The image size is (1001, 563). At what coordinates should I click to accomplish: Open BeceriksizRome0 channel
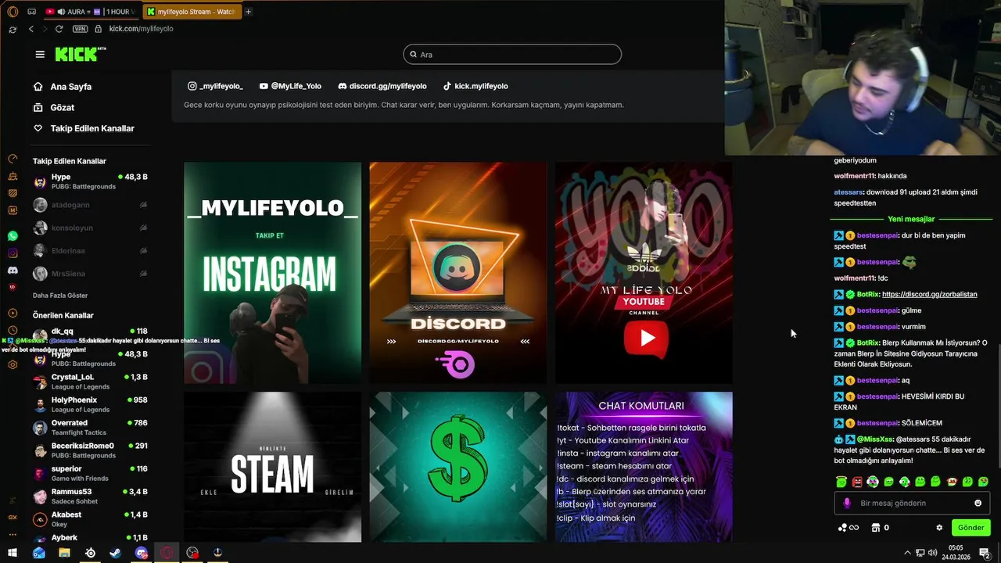pos(90,450)
